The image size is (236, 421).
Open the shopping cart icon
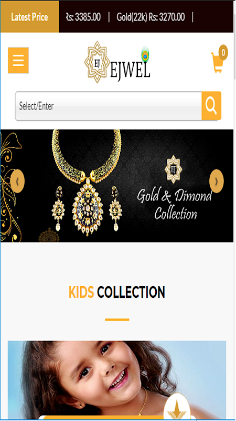[x=218, y=63]
